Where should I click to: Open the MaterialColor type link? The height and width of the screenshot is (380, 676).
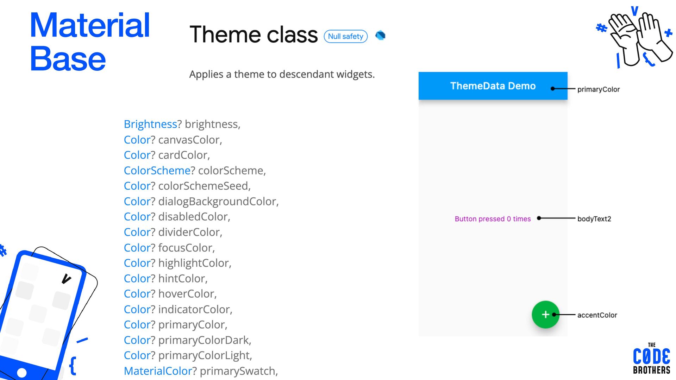[x=158, y=371]
